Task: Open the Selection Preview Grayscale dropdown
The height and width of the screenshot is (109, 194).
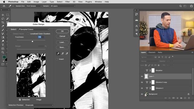Action: pos(39,105)
